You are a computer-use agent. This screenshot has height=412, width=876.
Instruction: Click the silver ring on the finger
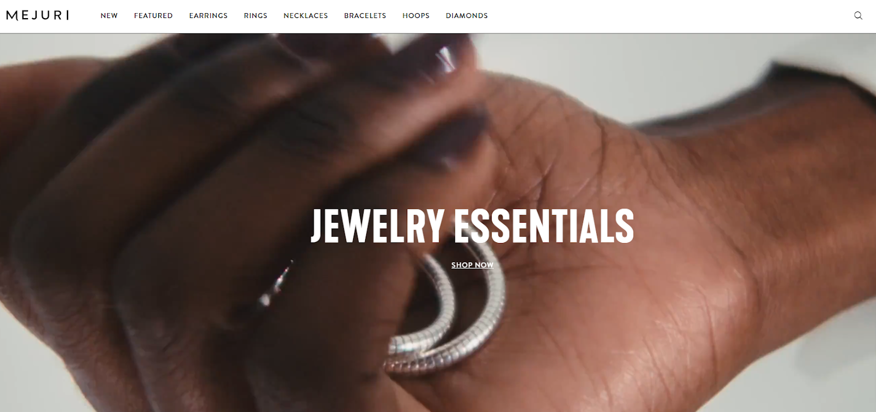tap(276, 282)
